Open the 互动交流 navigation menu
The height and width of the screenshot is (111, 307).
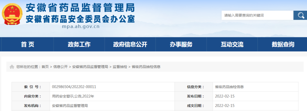[232, 45]
